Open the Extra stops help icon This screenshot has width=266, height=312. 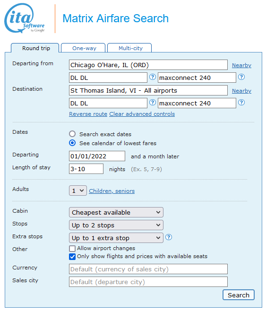169,237
